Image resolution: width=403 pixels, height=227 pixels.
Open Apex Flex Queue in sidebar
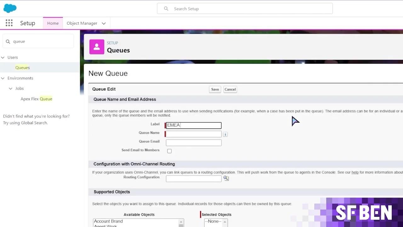(x=37, y=99)
